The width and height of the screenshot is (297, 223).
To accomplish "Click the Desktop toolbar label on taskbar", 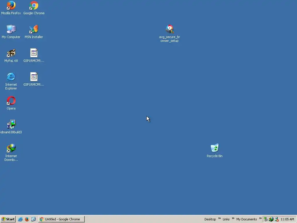I will click(x=210, y=219).
